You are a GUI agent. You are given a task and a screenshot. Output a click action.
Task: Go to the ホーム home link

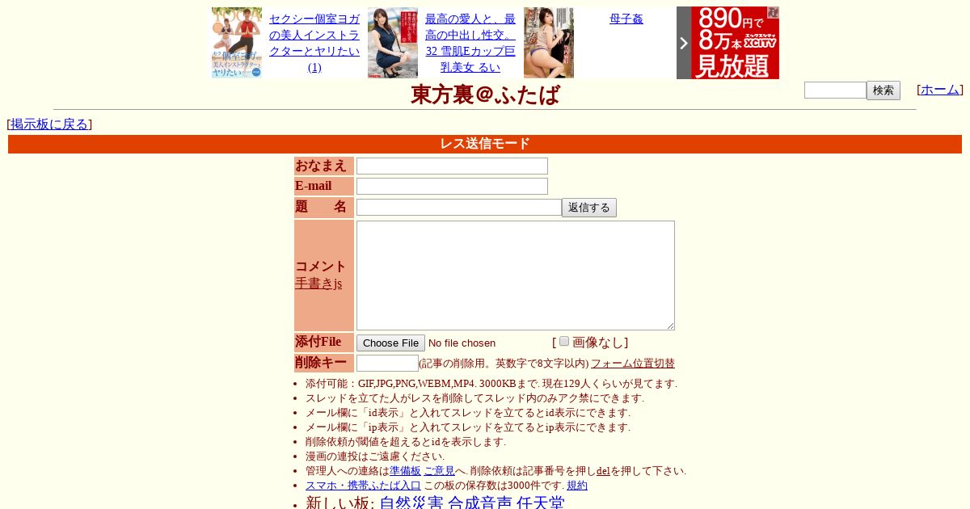point(940,90)
